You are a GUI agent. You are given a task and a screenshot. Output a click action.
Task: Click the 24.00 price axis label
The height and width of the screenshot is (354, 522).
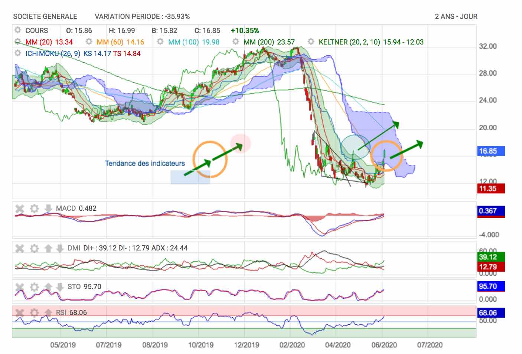pos(488,100)
